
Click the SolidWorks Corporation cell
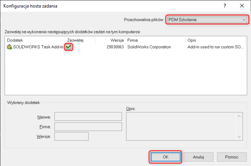[149, 47]
